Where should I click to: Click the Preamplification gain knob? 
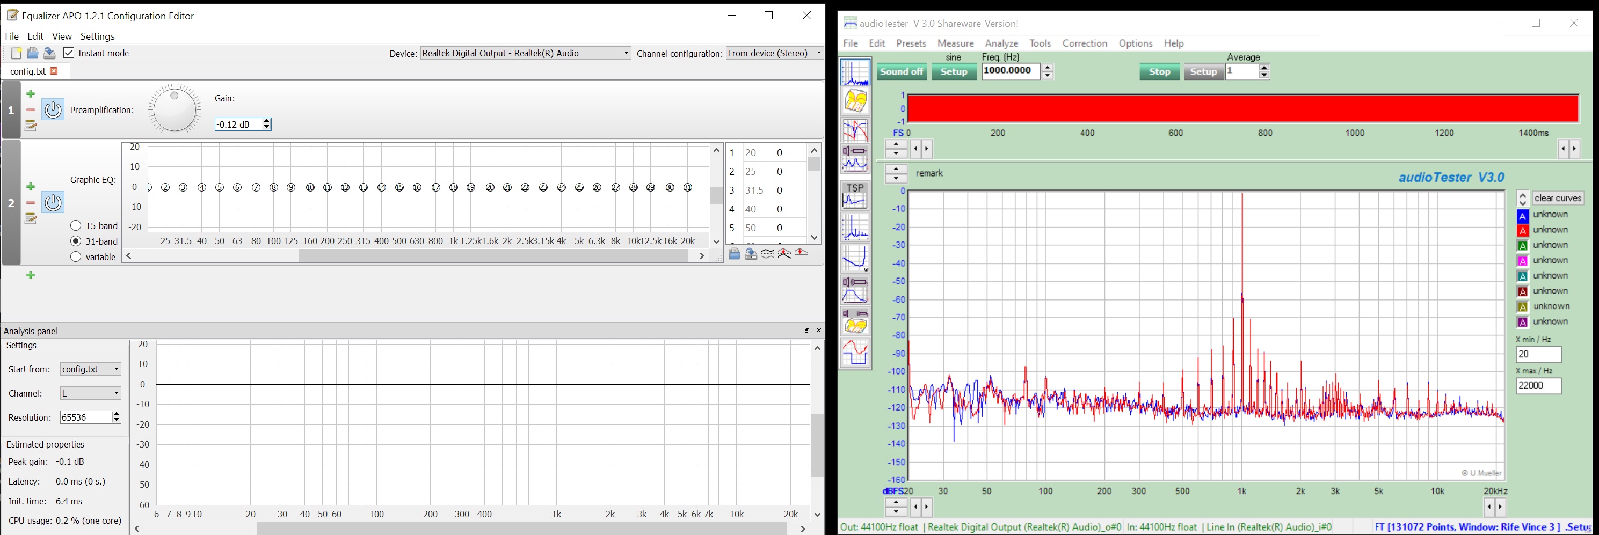pyautogui.click(x=175, y=108)
